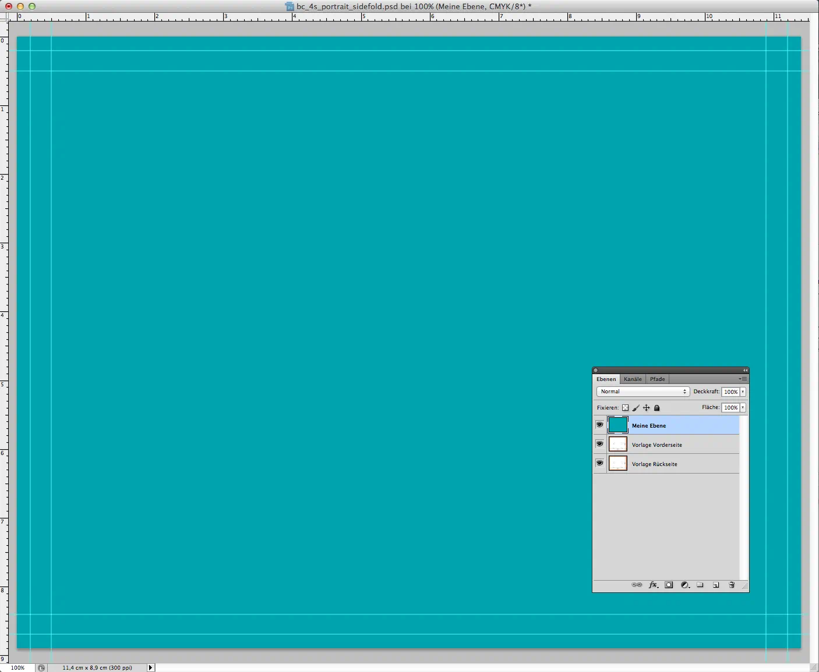Expand the Deckkraft opacity slider arrow
Viewport: 819px width, 672px height.
click(743, 392)
